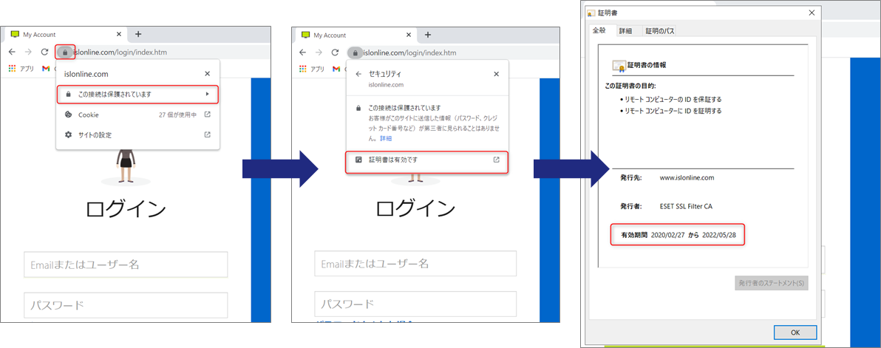881x348 pixels.
Task: Click the ログイン heading in the middle browser
Action: (415, 209)
